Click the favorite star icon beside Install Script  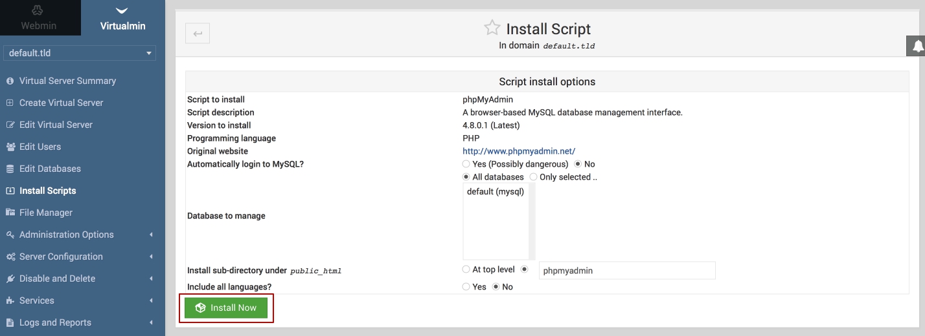click(x=492, y=28)
